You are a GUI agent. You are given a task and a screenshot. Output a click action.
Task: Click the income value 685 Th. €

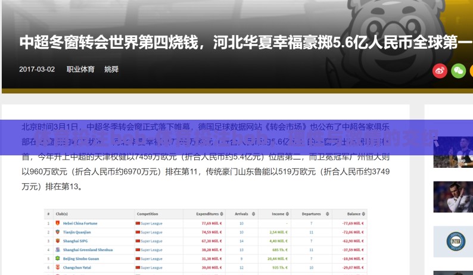click(x=280, y=250)
